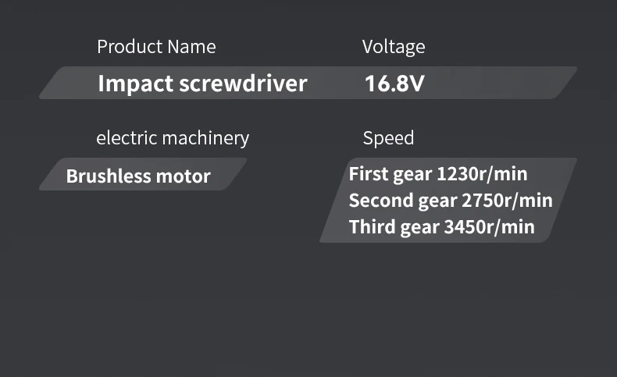The width and height of the screenshot is (617, 377).
Task: Click the Third gear speed line
Action: 441,227
